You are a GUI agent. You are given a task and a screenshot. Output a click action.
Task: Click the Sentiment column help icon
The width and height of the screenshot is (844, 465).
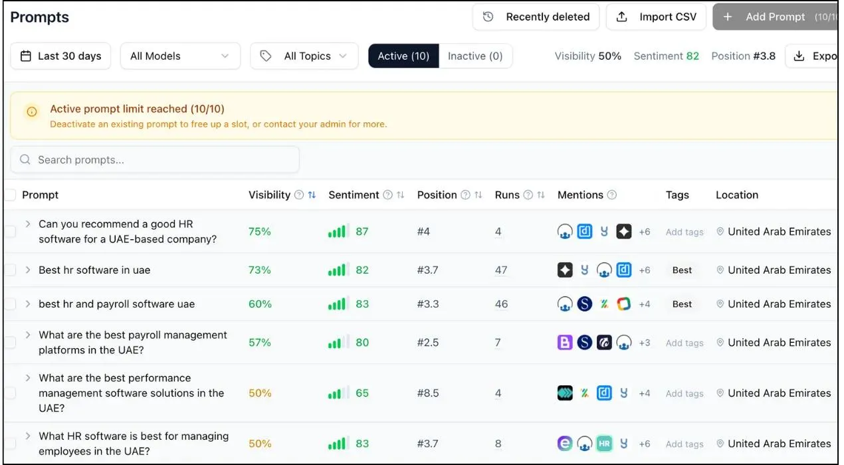point(387,195)
